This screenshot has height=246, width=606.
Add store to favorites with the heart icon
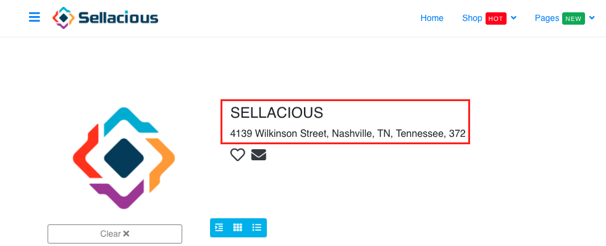pyautogui.click(x=238, y=155)
